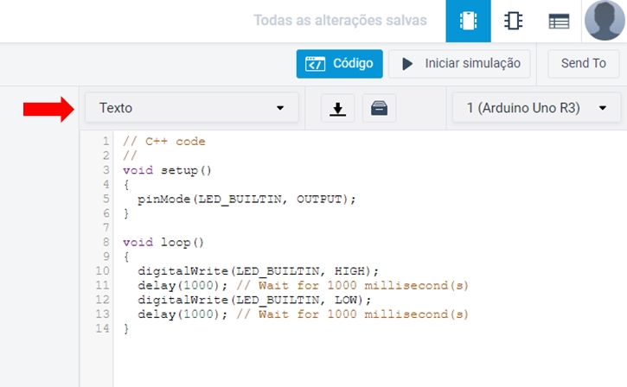
Task: Open the Arduino Uno R3 board dropdown
Action: [x=537, y=108]
